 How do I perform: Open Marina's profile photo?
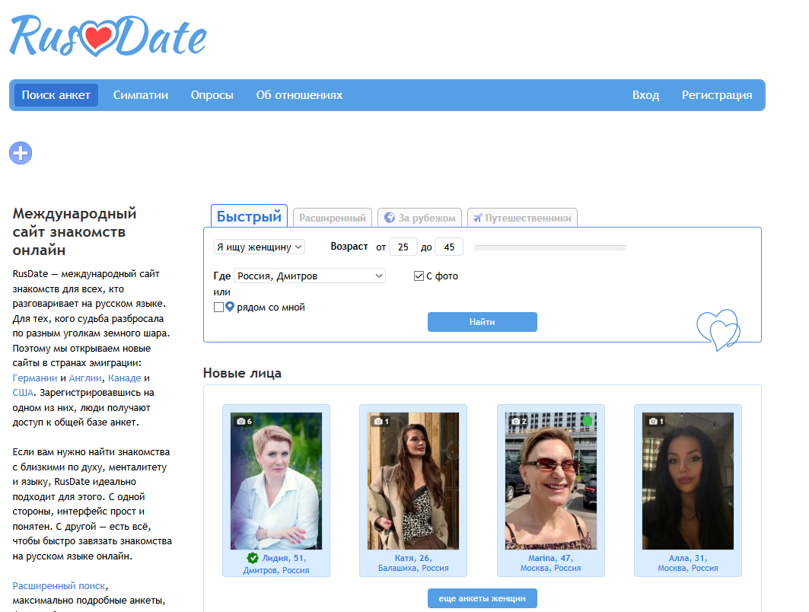point(550,481)
